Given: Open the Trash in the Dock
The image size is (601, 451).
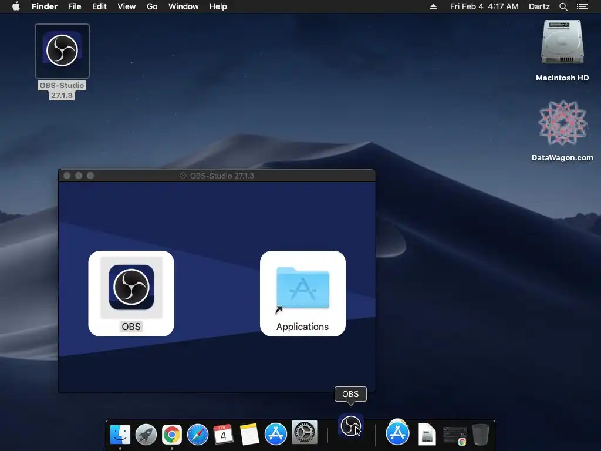Looking at the screenshot, I should [480, 434].
